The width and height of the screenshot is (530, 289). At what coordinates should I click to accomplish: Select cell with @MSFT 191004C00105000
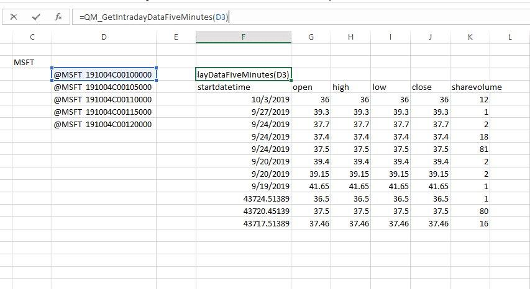pyautogui.click(x=103, y=87)
